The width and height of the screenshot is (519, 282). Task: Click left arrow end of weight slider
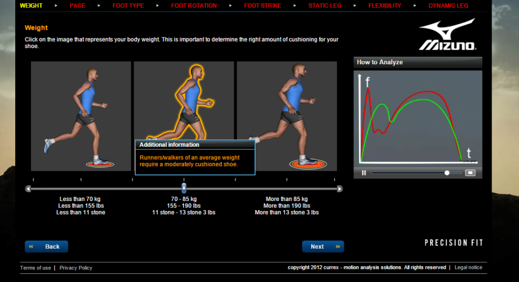click(28, 189)
